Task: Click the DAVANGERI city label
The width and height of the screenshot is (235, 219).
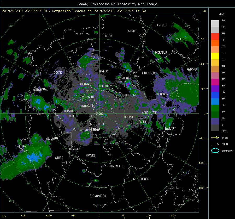Action: point(117,166)
